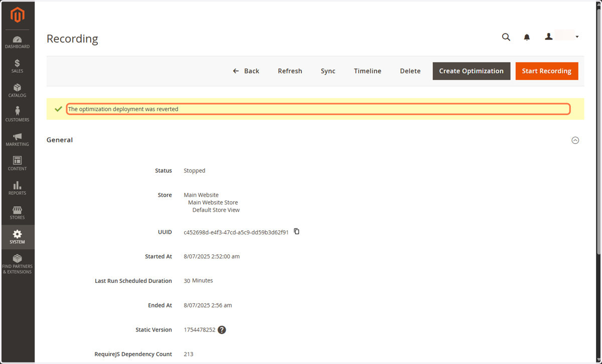Click the Refresh button
Screen dimensions: 602x364
[x=290, y=71]
